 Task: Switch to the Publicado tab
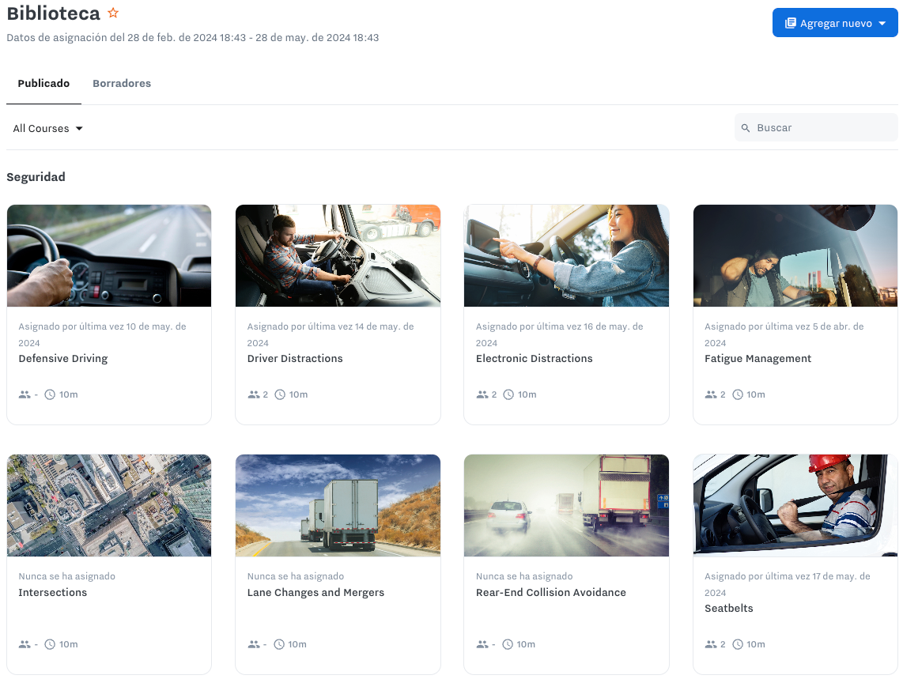pyautogui.click(x=43, y=83)
